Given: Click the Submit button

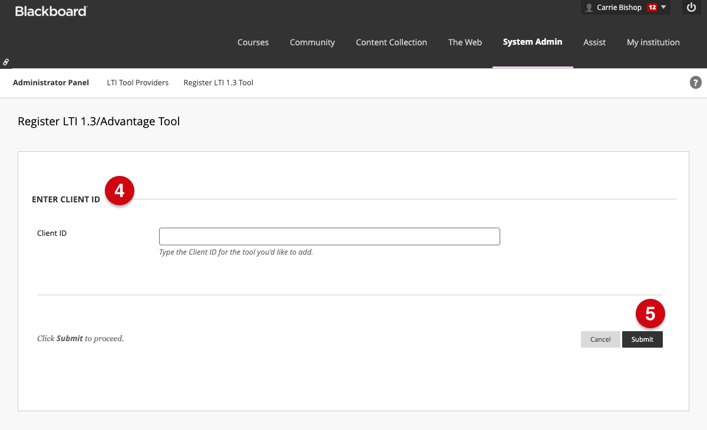Looking at the screenshot, I should click(642, 339).
